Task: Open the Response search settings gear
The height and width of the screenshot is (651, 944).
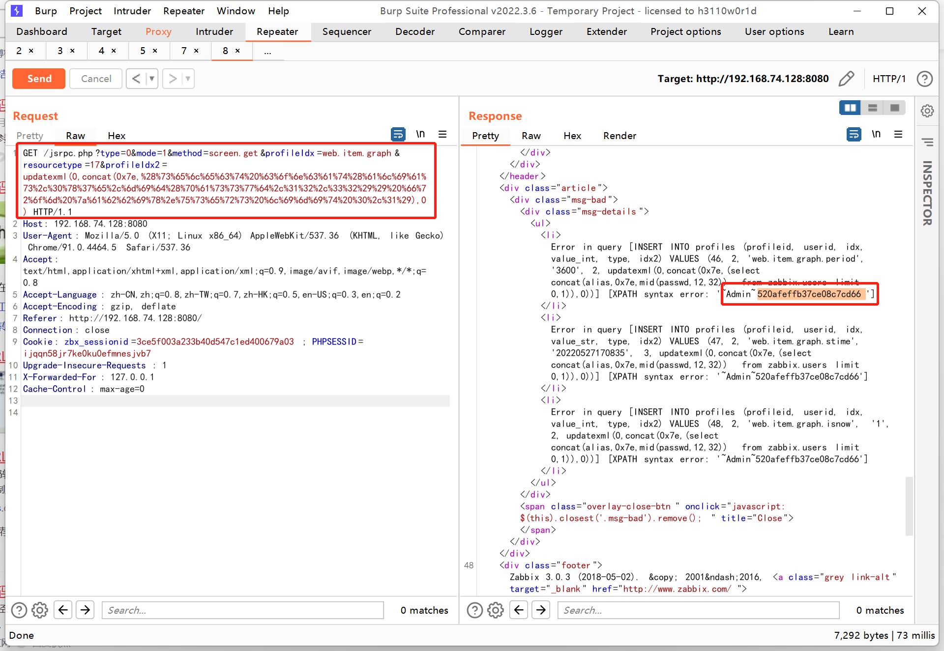Action: click(496, 610)
